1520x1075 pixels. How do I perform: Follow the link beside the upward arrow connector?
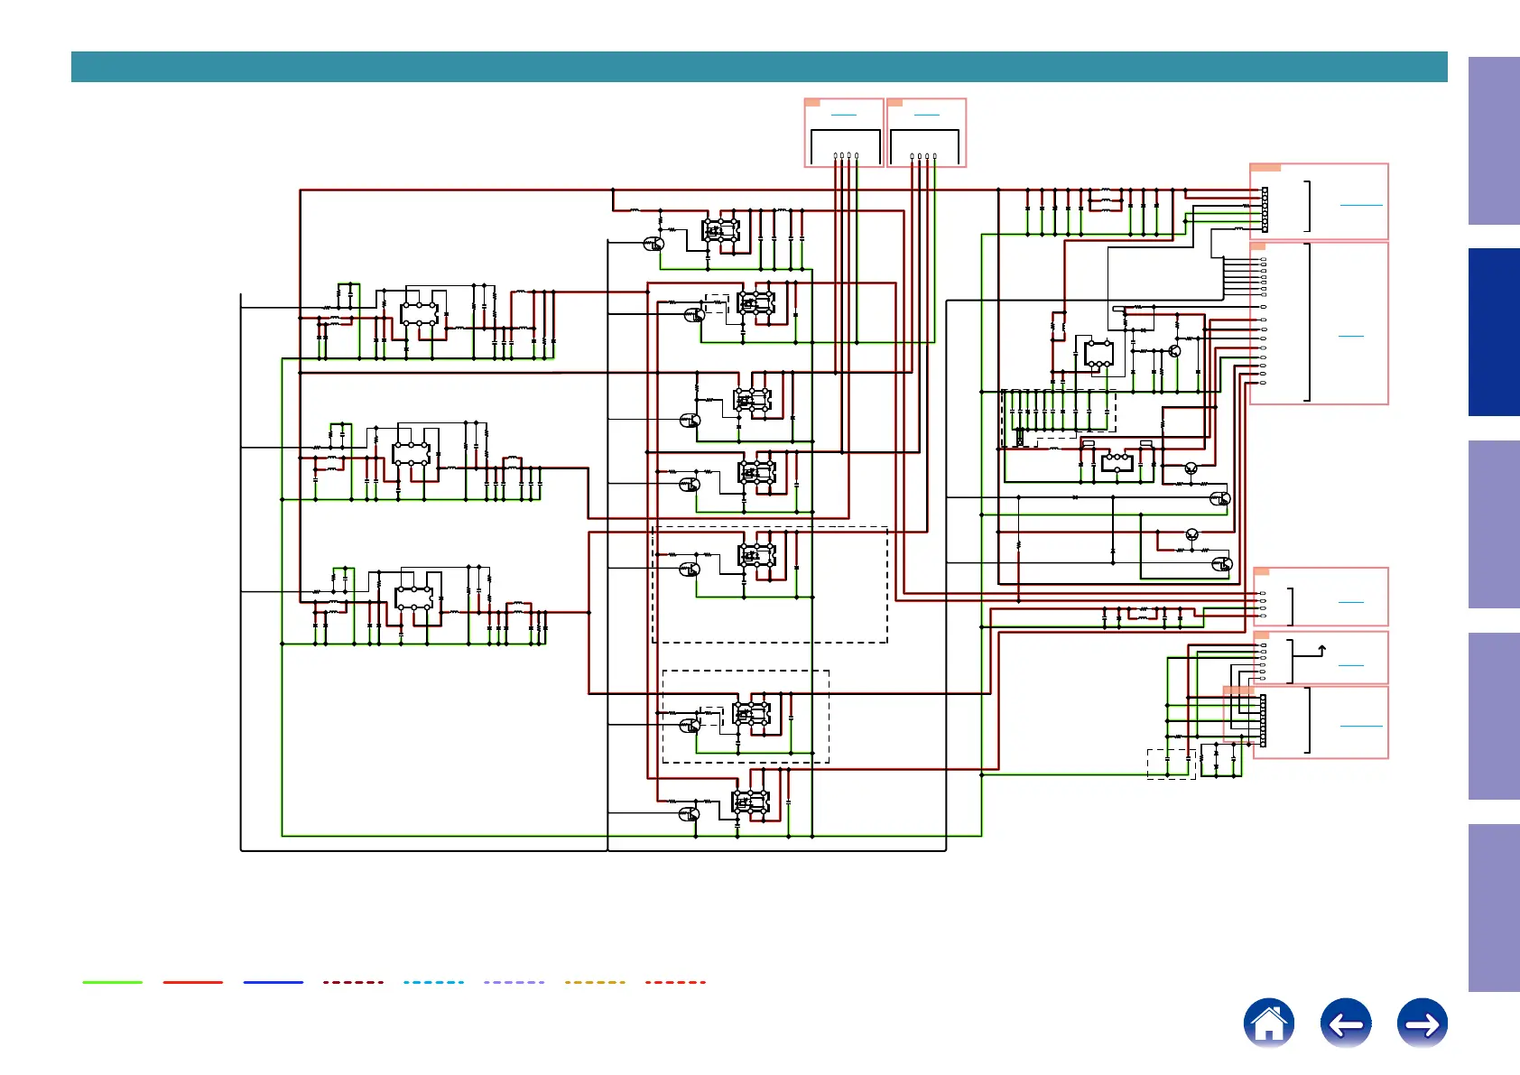tap(1350, 665)
